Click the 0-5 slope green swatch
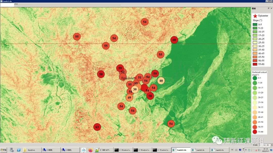 click(255, 25)
